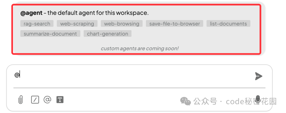This screenshot has width=286, height=113.
Task: Select the default agent description text
Action: click(98, 13)
